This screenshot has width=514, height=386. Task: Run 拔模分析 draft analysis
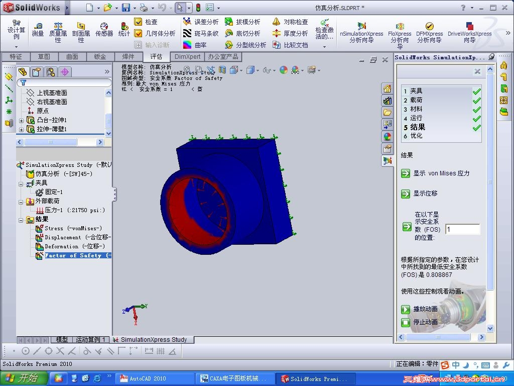coord(242,22)
